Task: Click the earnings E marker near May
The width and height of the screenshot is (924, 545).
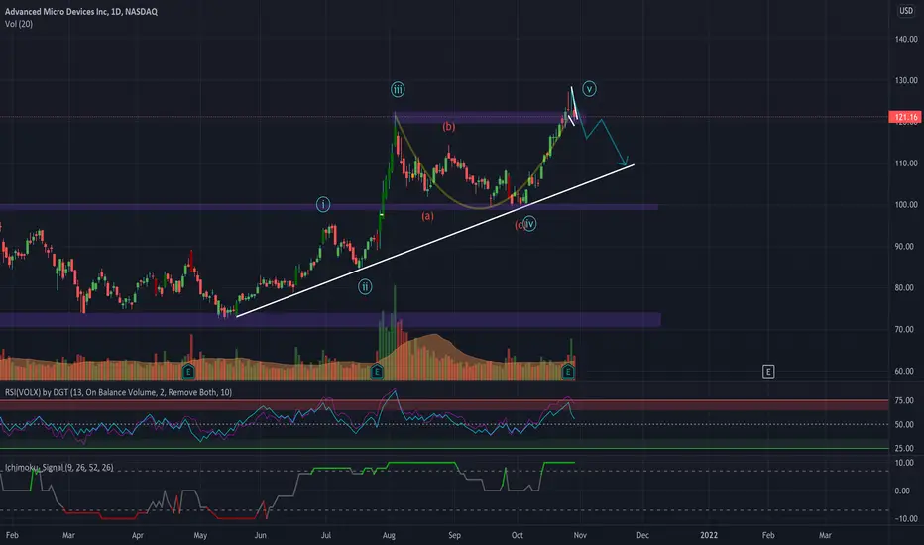Action: click(188, 372)
